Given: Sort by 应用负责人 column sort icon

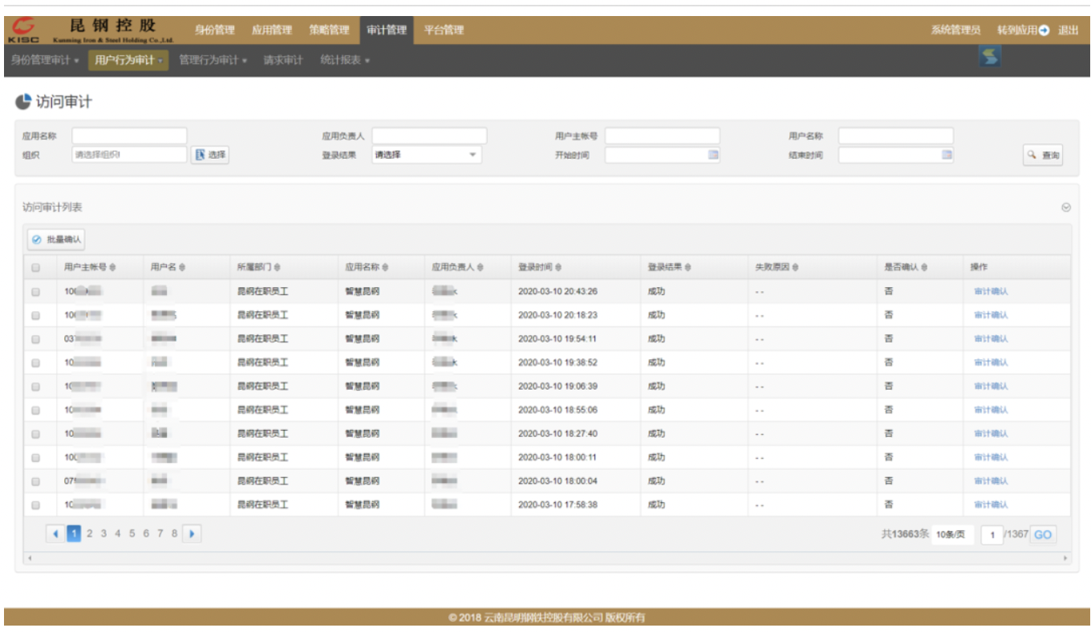Looking at the screenshot, I should click(x=481, y=267).
